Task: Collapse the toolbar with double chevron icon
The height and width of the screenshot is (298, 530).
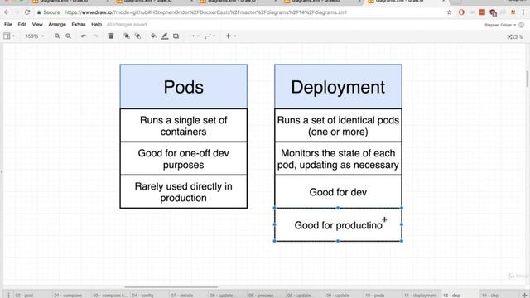Action: (522, 36)
